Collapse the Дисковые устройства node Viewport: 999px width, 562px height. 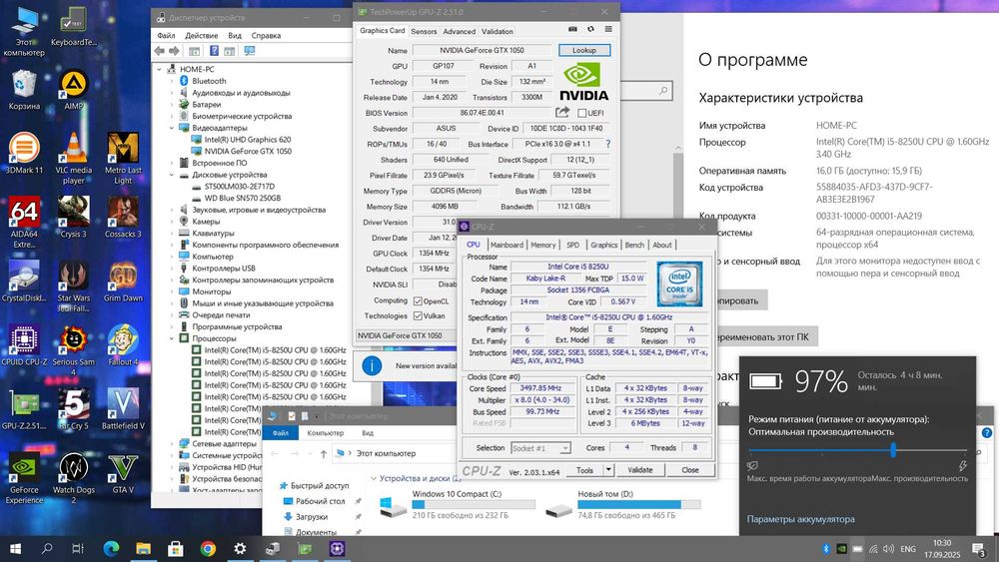coord(172,175)
